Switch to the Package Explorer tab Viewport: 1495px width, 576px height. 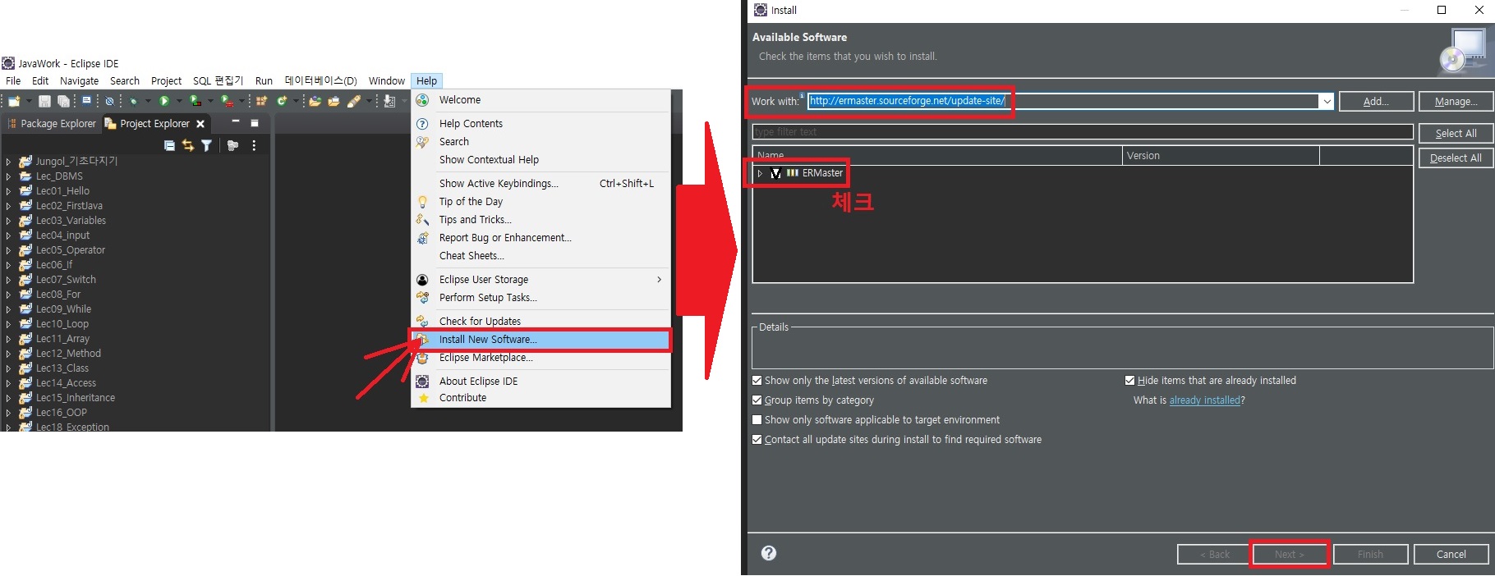click(51, 124)
